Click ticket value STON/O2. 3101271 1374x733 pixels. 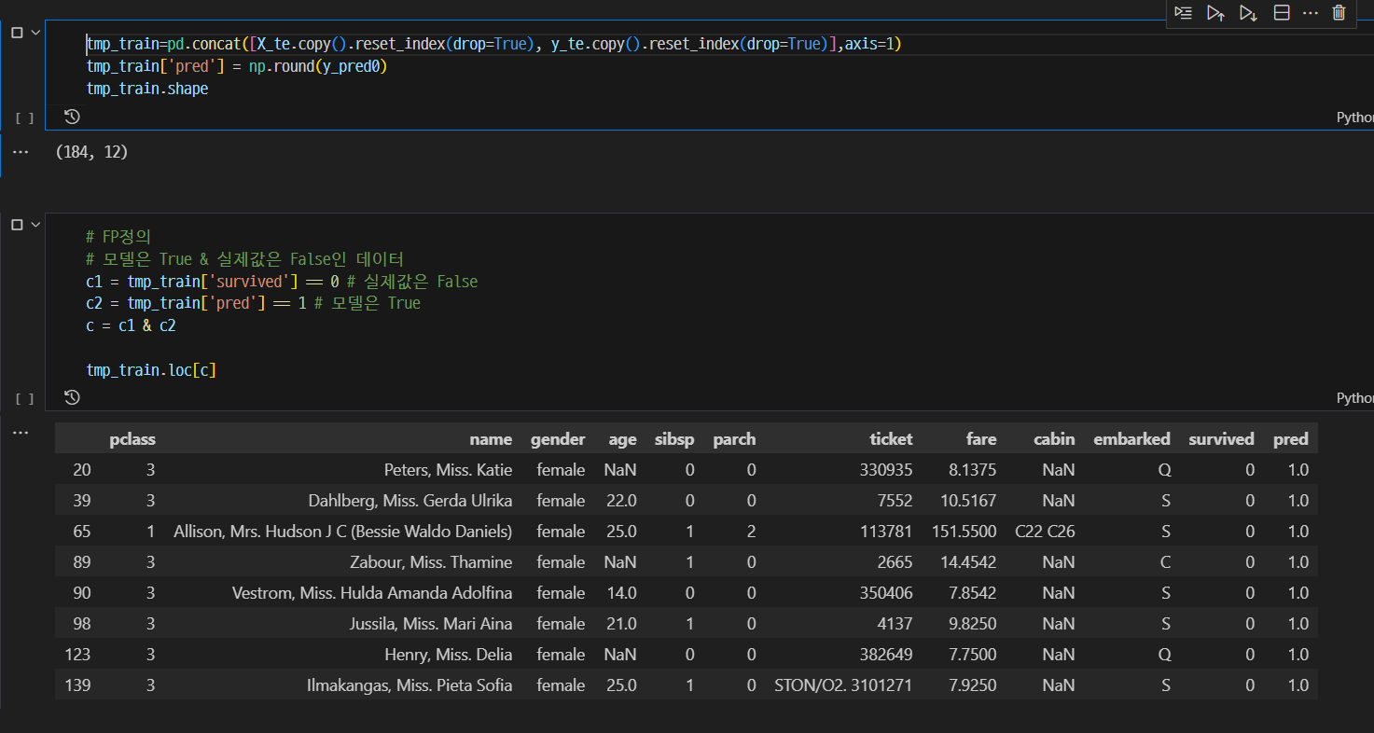pyautogui.click(x=843, y=685)
